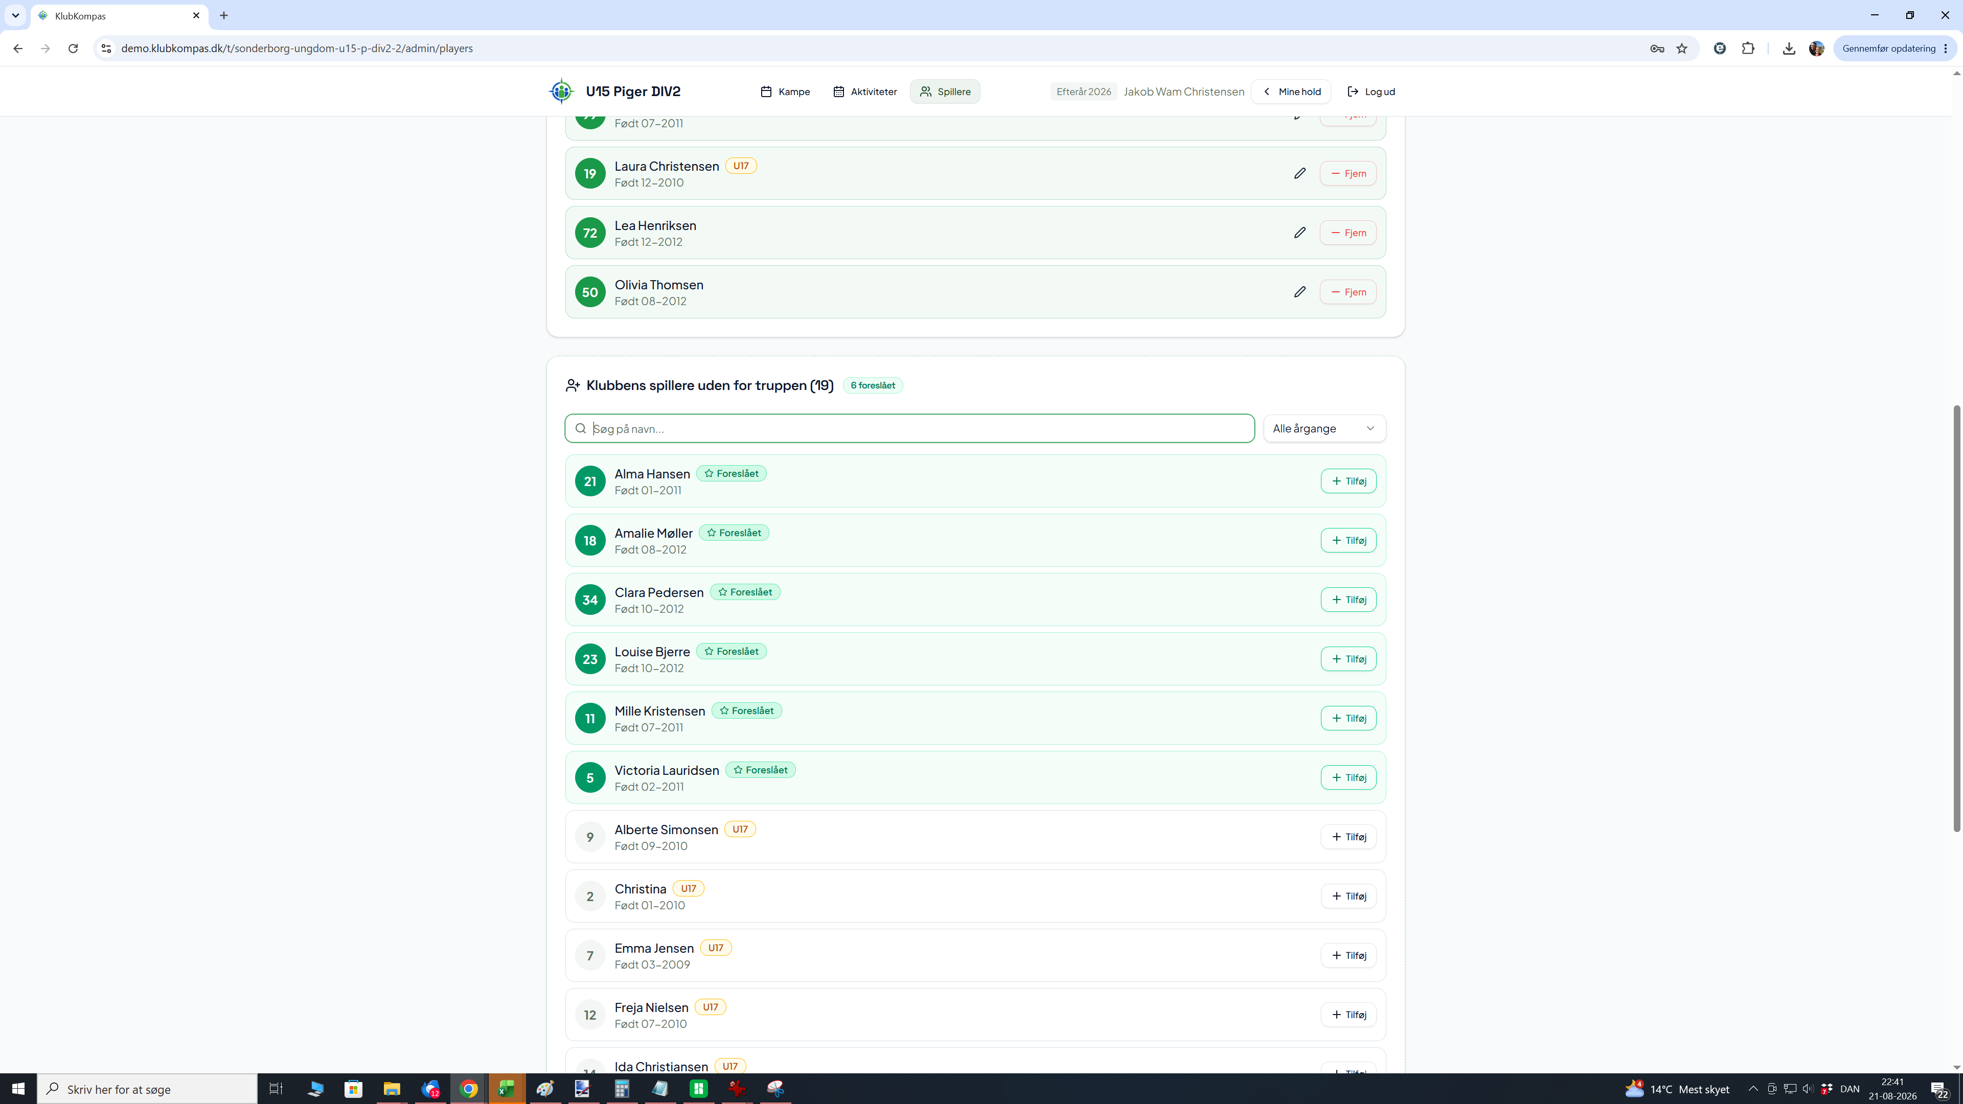The height and width of the screenshot is (1104, 1963).
Task: Click the Efterår 2026 season label
Action: pos(1084,91)
